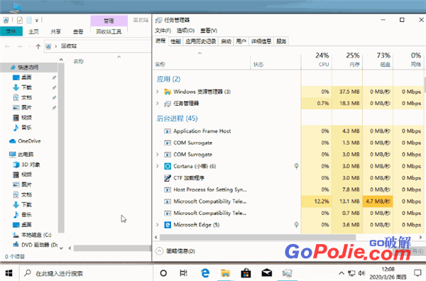Expand Task Manager process row
The height and width of the screenshot is (281, 426).
click(158, 103)
